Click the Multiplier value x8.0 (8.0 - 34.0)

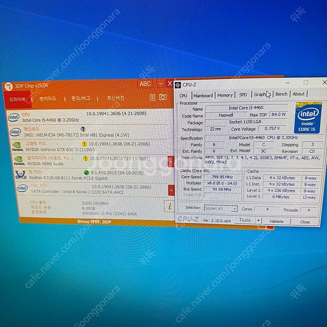pos(222,183)
